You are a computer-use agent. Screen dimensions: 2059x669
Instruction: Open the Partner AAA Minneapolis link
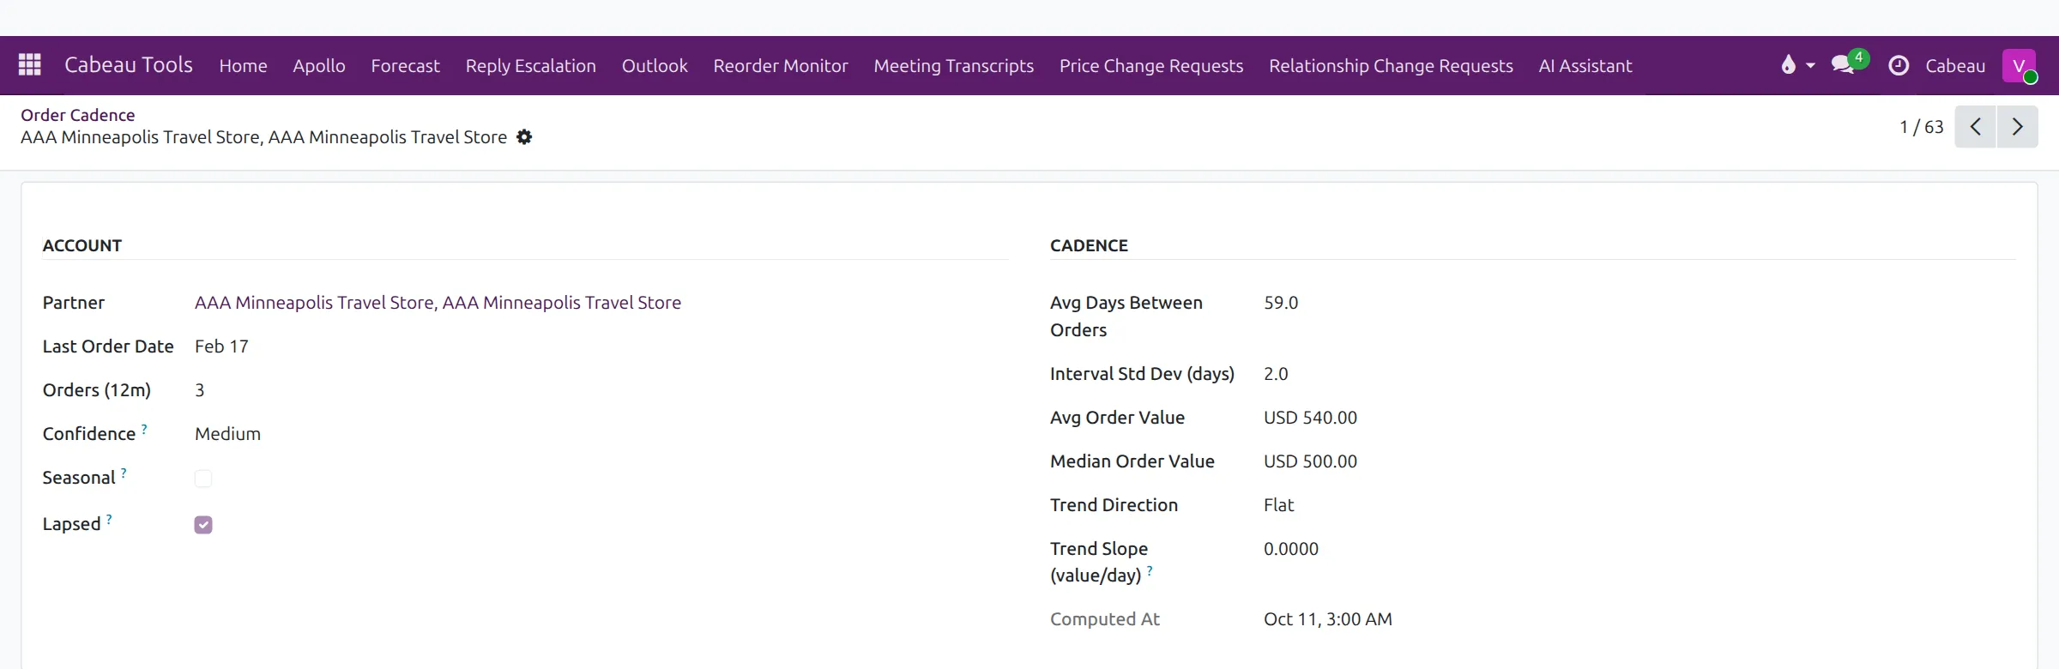[438, 303]
